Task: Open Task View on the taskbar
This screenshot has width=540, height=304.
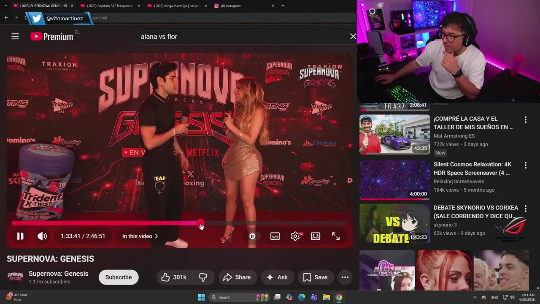Action: pyautogui.click(x=277, y=297)
